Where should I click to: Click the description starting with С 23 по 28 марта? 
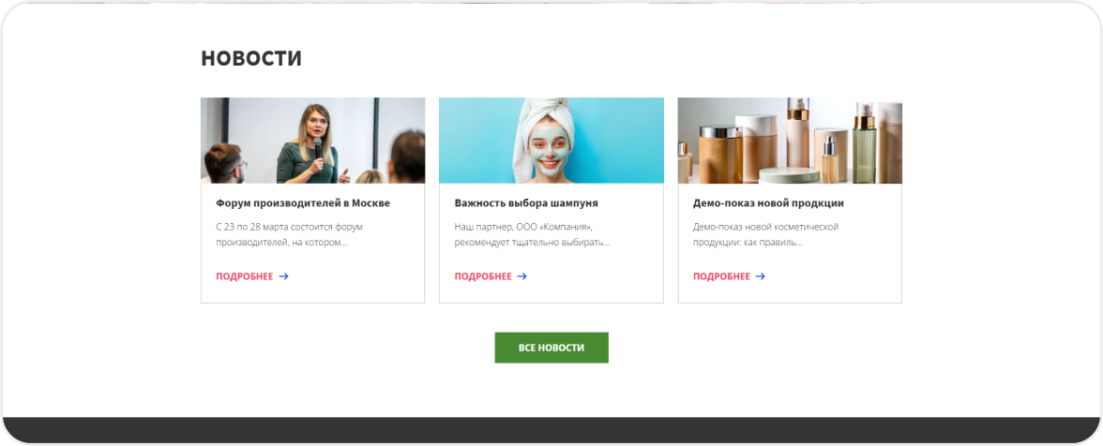point(289,234)
